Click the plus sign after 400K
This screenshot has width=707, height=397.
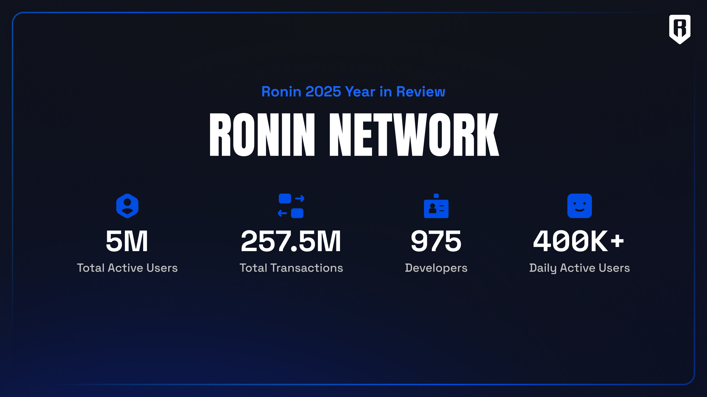tap(617, 241)
